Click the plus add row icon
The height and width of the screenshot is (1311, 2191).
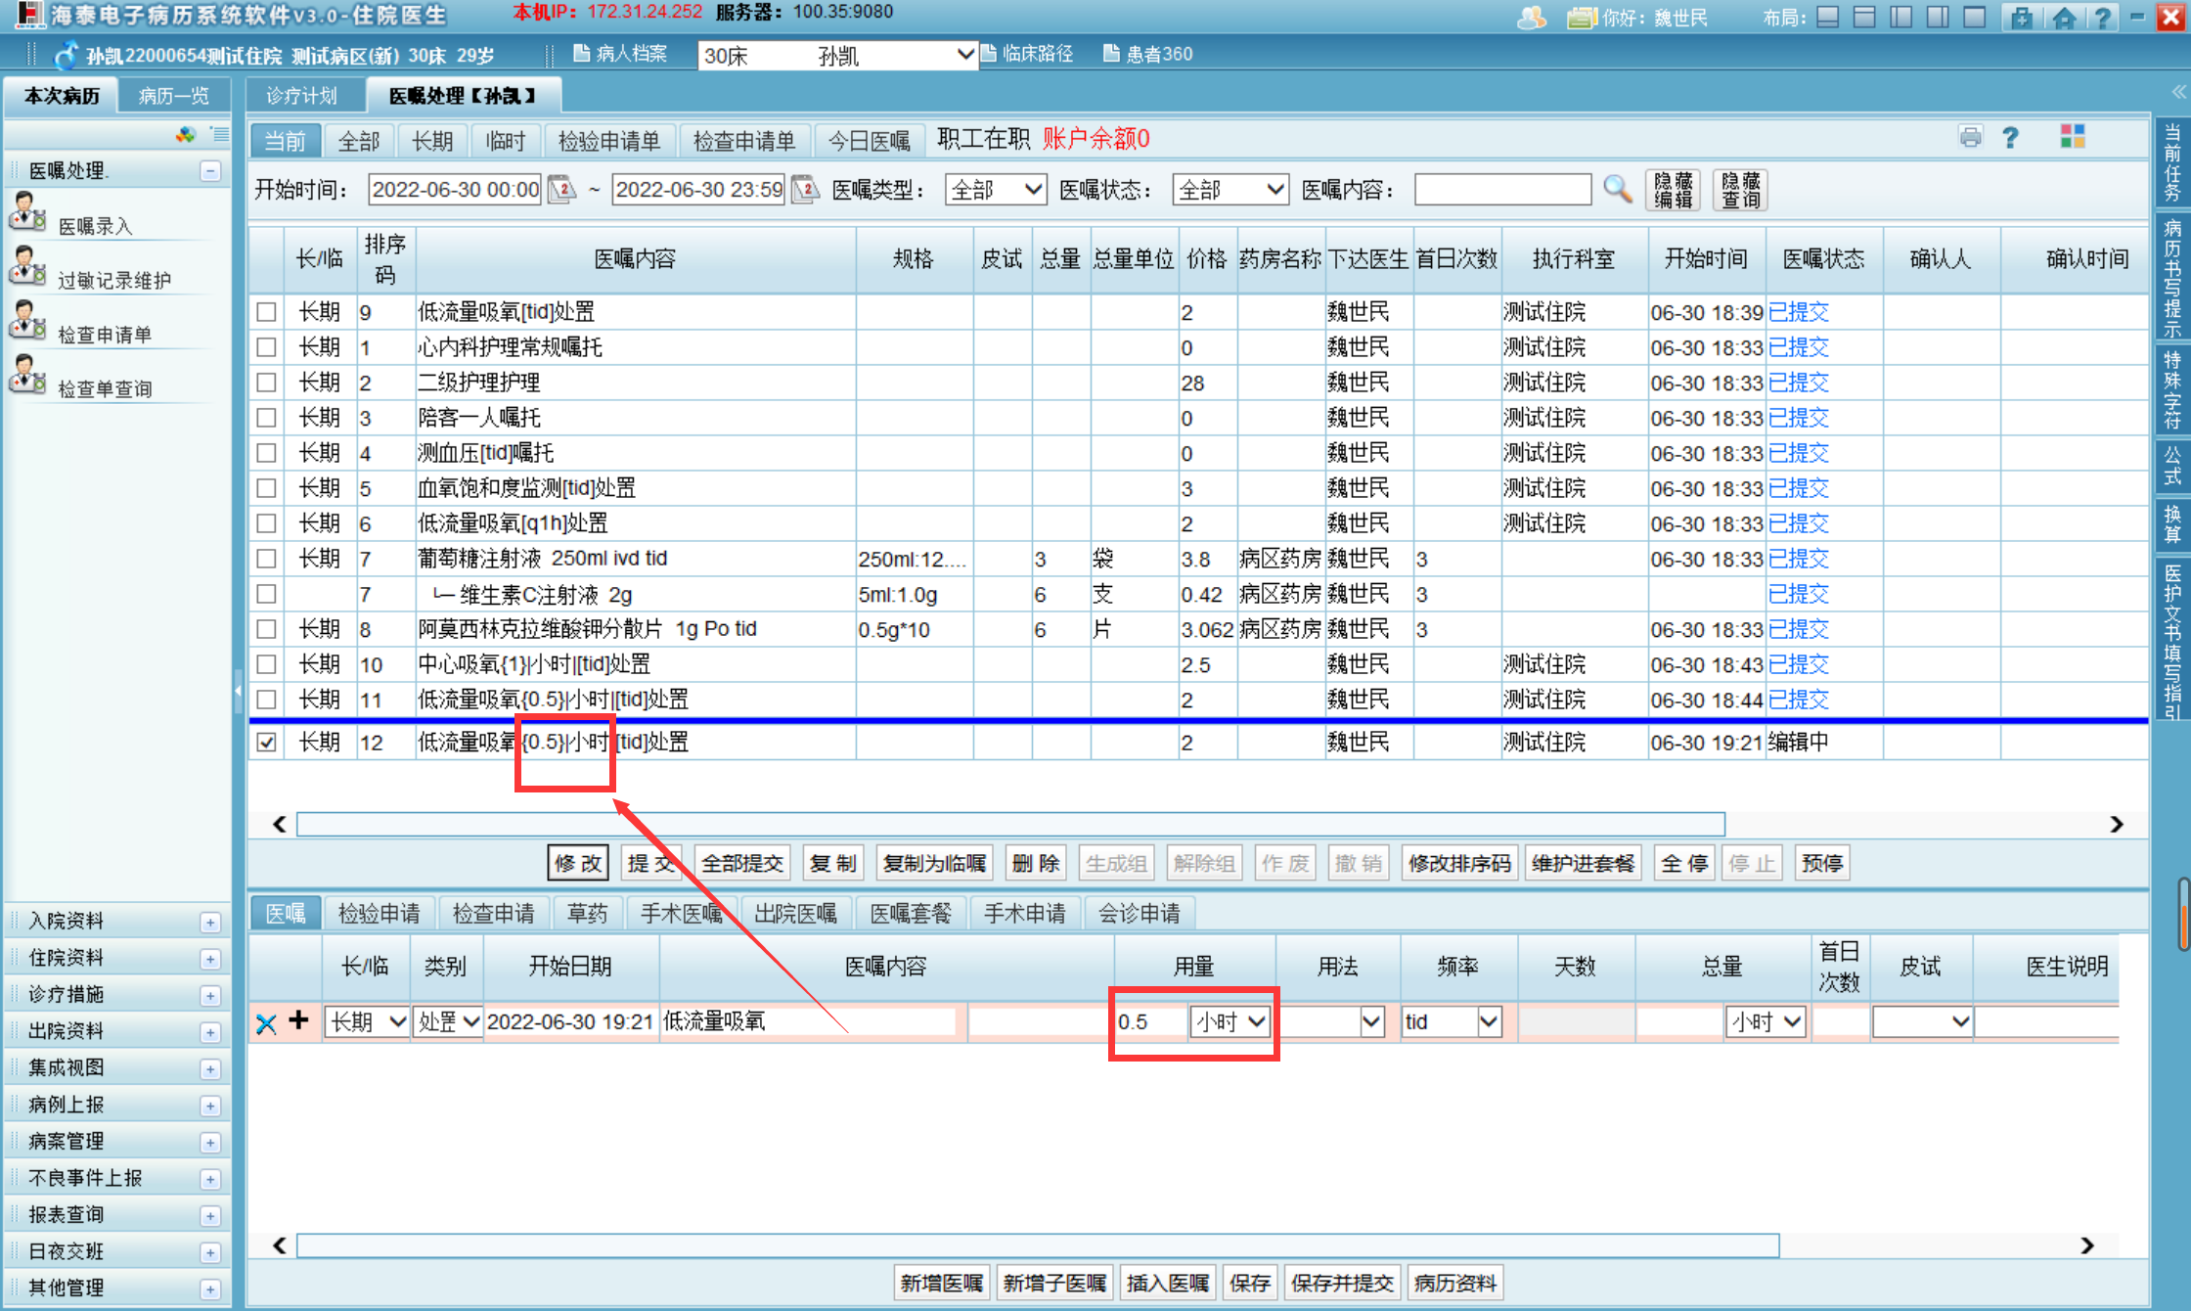pyautogui.click(x=298, y=1020)
